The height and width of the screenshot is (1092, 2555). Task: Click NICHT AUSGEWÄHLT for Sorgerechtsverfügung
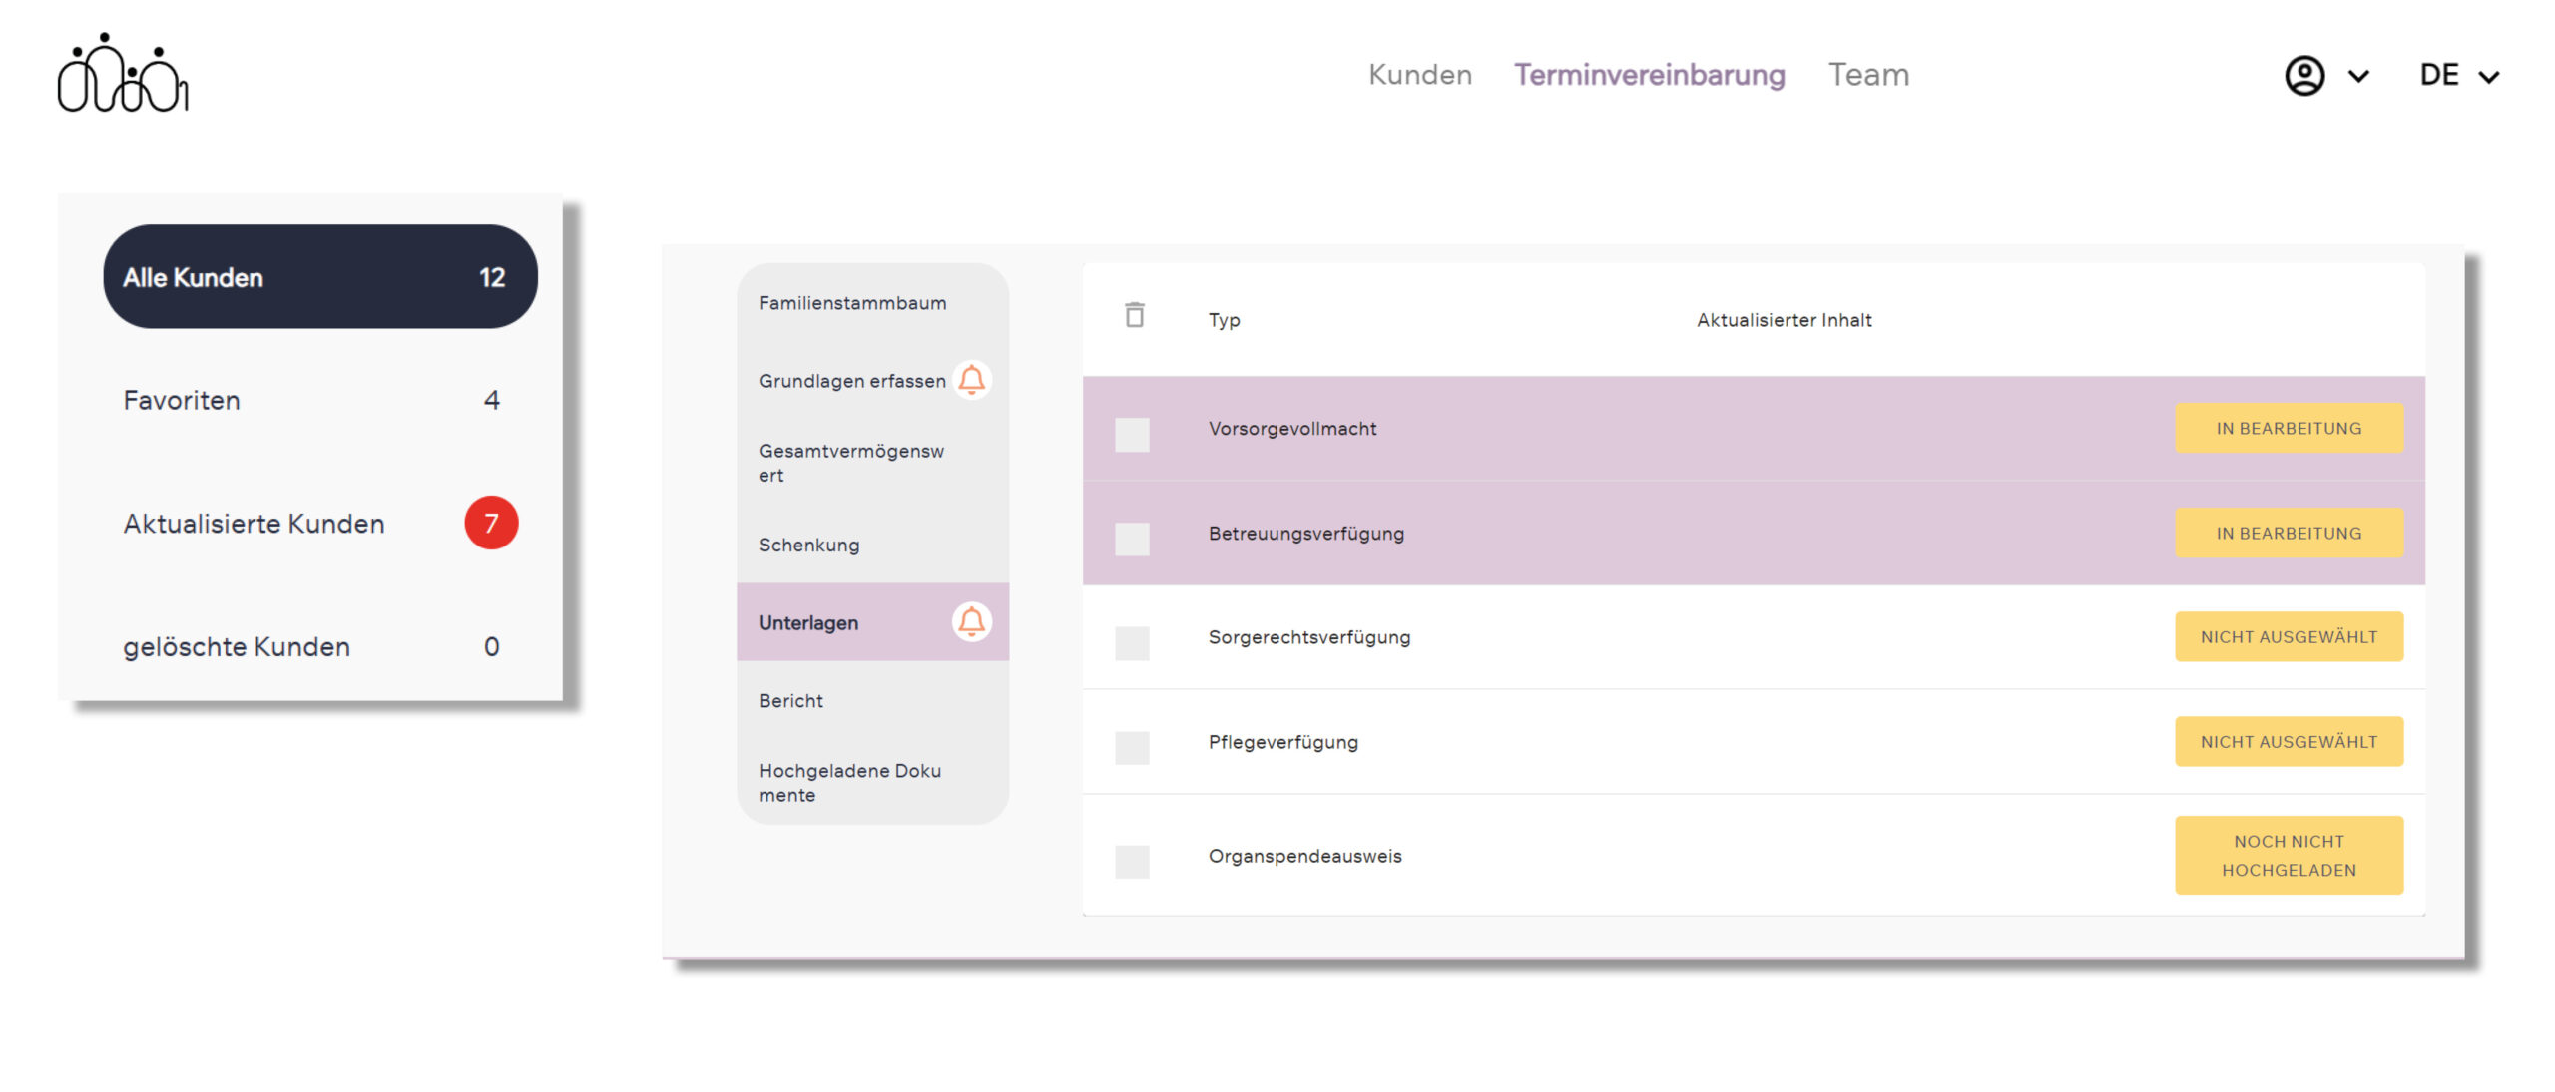click(x=2288, y=636)
